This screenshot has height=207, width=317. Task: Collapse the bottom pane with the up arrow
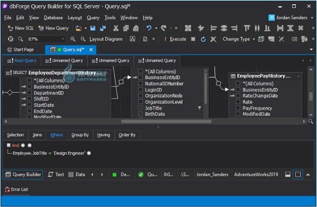[x=308, y=174]
